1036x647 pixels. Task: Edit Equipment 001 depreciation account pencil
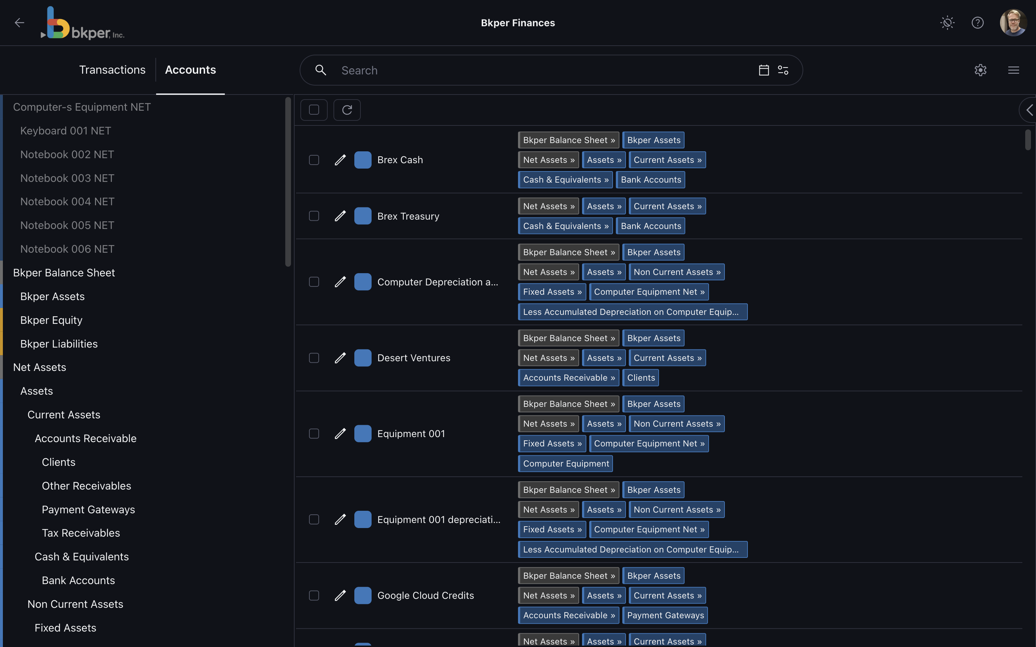point(340,519)
